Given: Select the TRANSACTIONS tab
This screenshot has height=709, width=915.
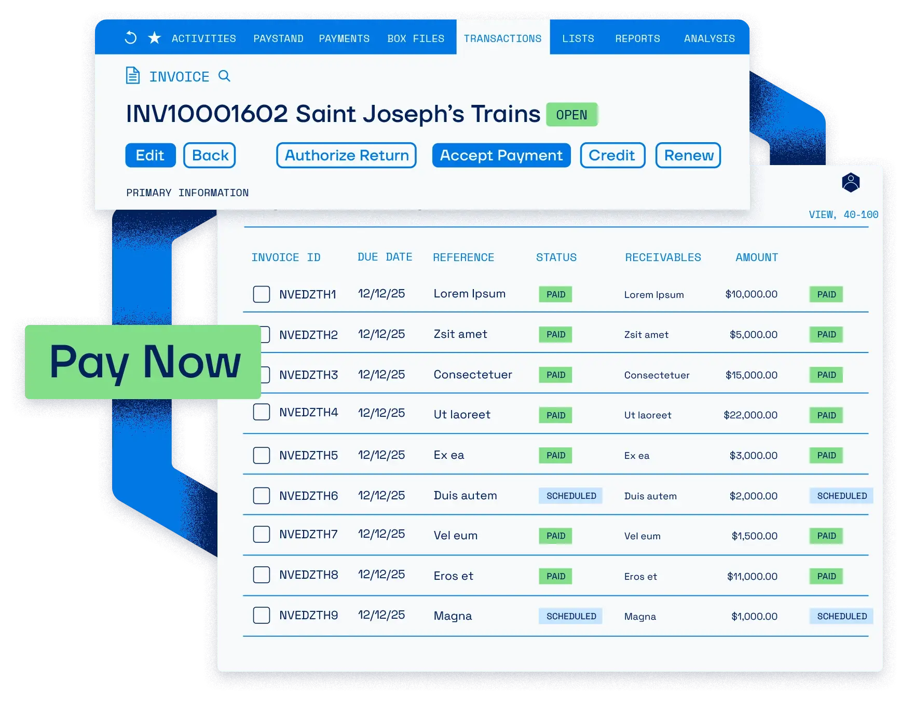Looking at the screenshot, I should [x=503, y=38].
